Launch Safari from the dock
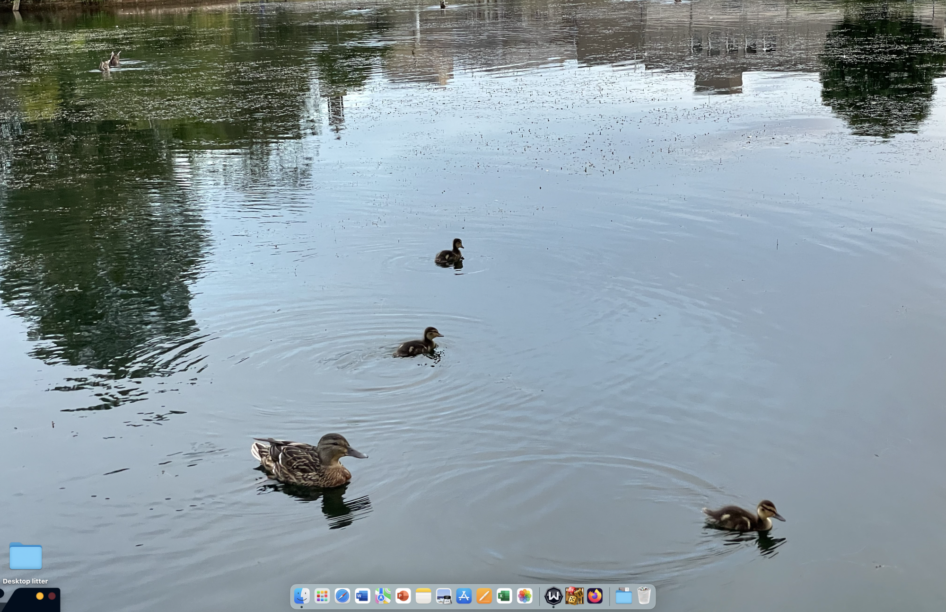946x612 pixels. (x=342, y=596)
